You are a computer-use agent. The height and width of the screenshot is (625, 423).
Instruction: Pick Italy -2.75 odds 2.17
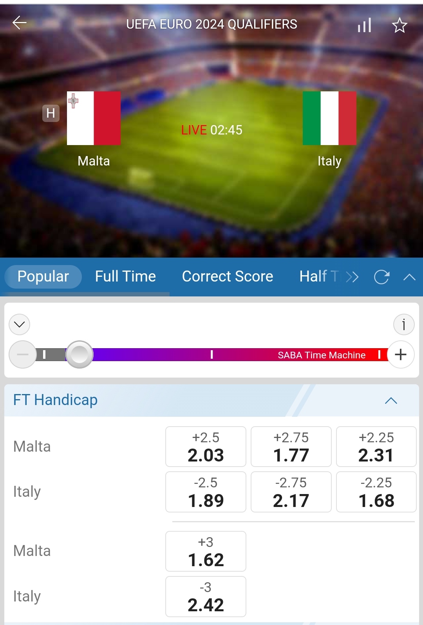click(291, 492)
